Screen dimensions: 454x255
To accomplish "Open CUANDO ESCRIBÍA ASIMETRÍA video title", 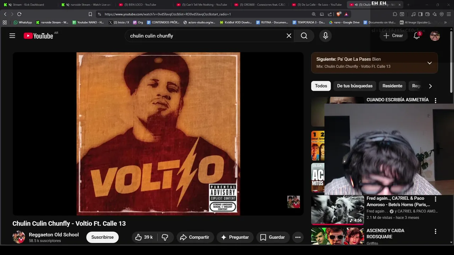I will tap(398, 100).
